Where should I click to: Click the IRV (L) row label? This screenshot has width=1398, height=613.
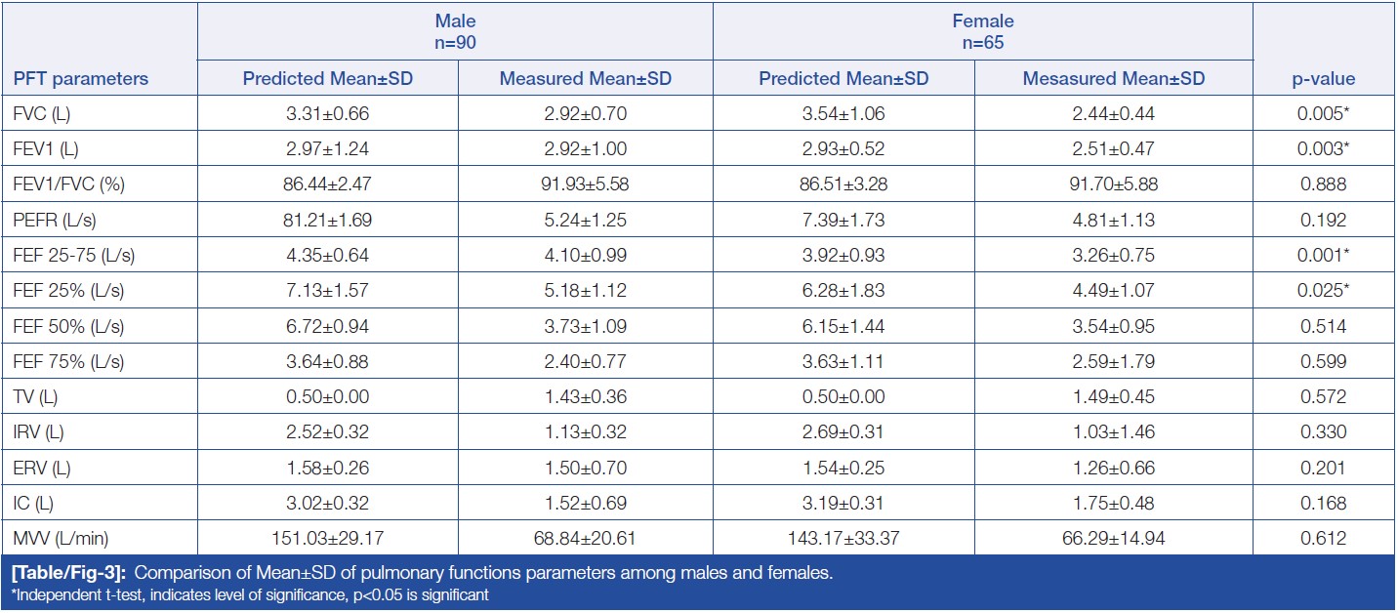click(x=40, y=432)
